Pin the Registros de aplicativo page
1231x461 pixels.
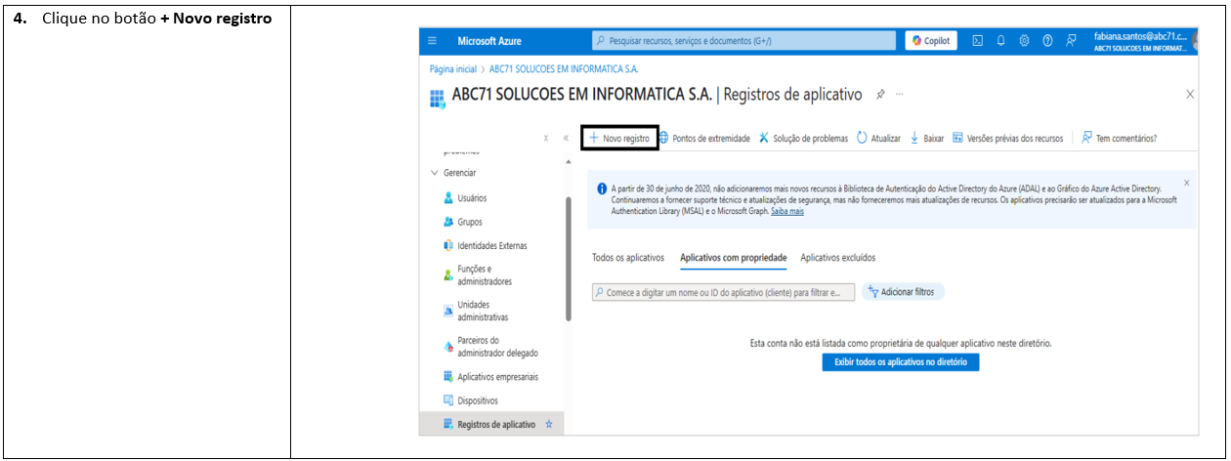(880, 95)
